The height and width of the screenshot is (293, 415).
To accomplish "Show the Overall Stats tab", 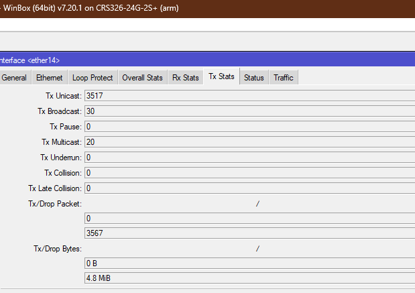I will coord(142,78).
